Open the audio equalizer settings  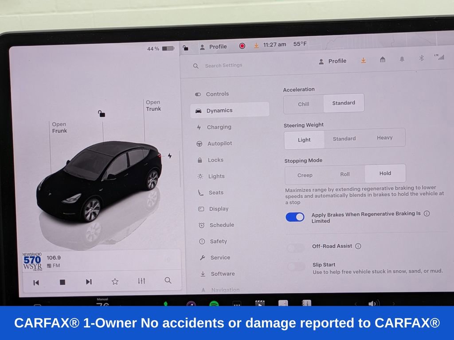tap(141, 281)
